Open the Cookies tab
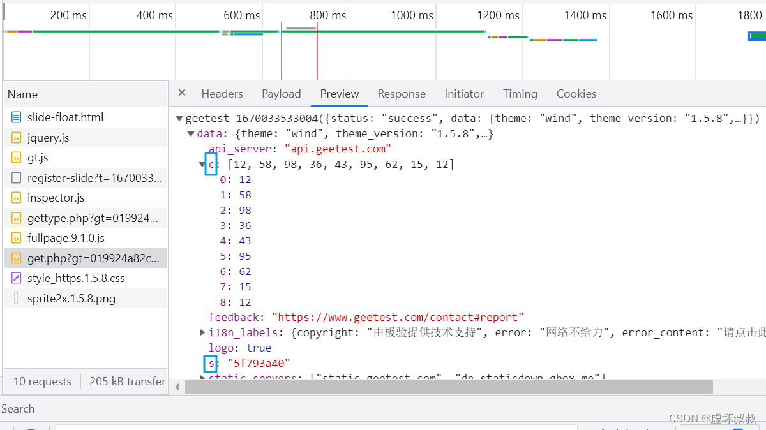The image size is (766, 430). (576, 94)
